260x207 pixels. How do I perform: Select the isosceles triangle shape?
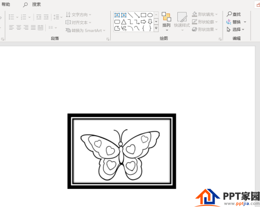tap(124, 22)
